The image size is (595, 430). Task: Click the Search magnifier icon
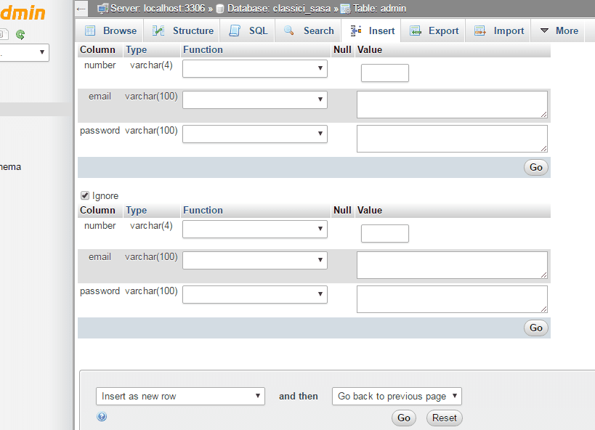289,31
